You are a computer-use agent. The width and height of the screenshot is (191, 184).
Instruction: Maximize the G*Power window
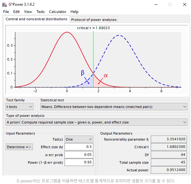point(170,4)
